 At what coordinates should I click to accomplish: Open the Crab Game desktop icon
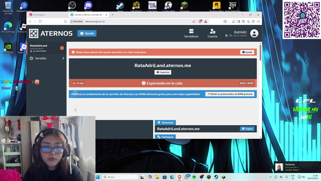pos(152,7)
